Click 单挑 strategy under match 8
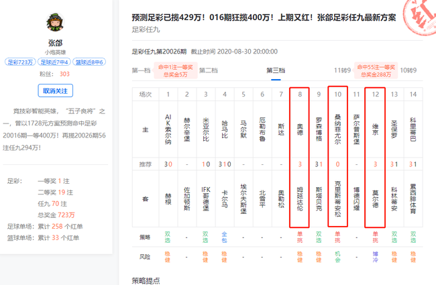Image resolution: width=436 pixels, height=285 pixels. tap(300, 237)
